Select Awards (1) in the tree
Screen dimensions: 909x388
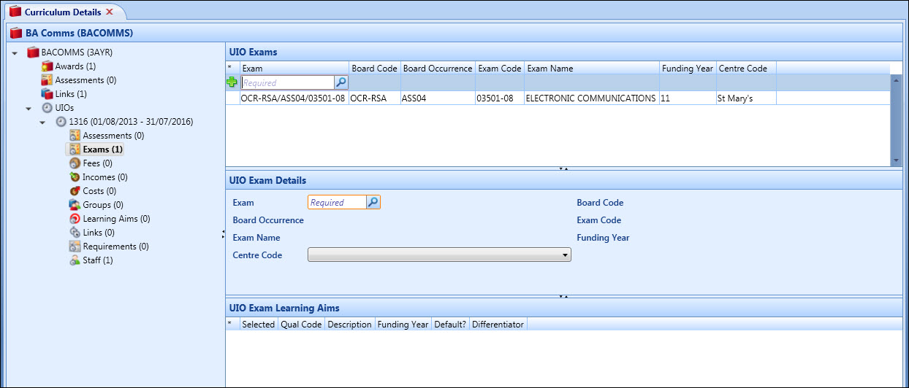[x=75, y=66]
